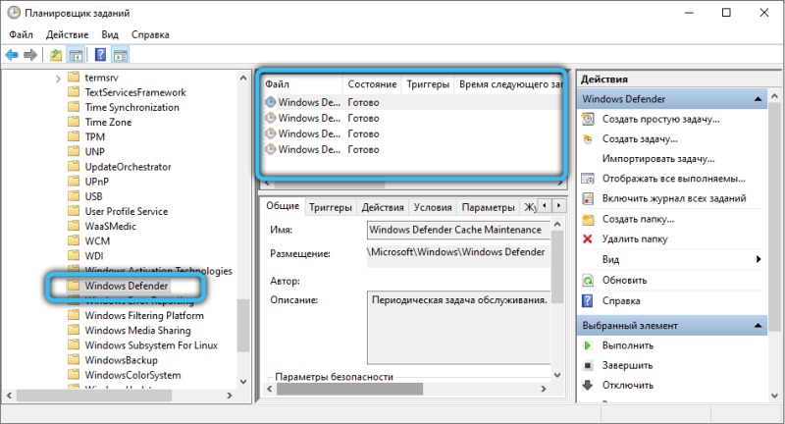Click the details pane horizontal scrollbar thumb
Viewport: 785px width, 424px height.
pos(349,389)
